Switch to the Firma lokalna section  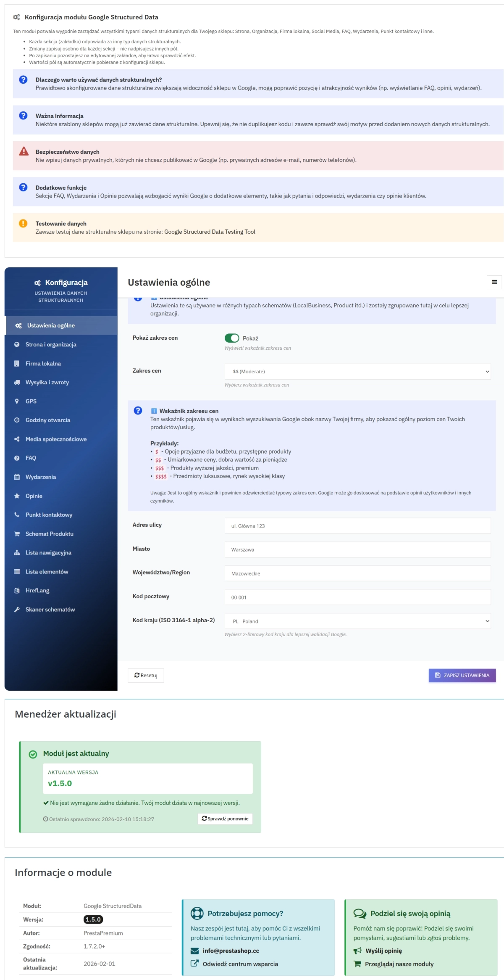[43, 363]
